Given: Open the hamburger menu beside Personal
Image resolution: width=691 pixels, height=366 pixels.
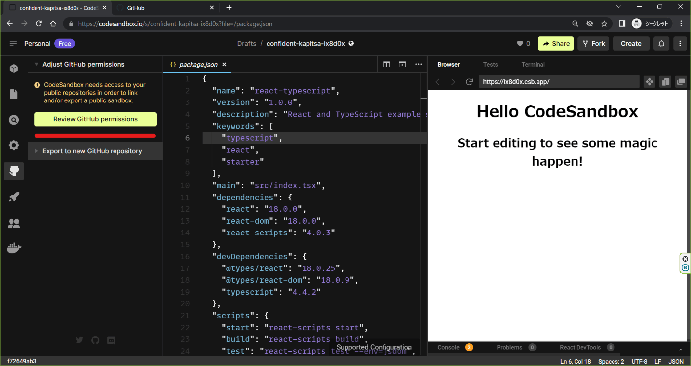Looking at the screenshot, I should pos(13,44).
